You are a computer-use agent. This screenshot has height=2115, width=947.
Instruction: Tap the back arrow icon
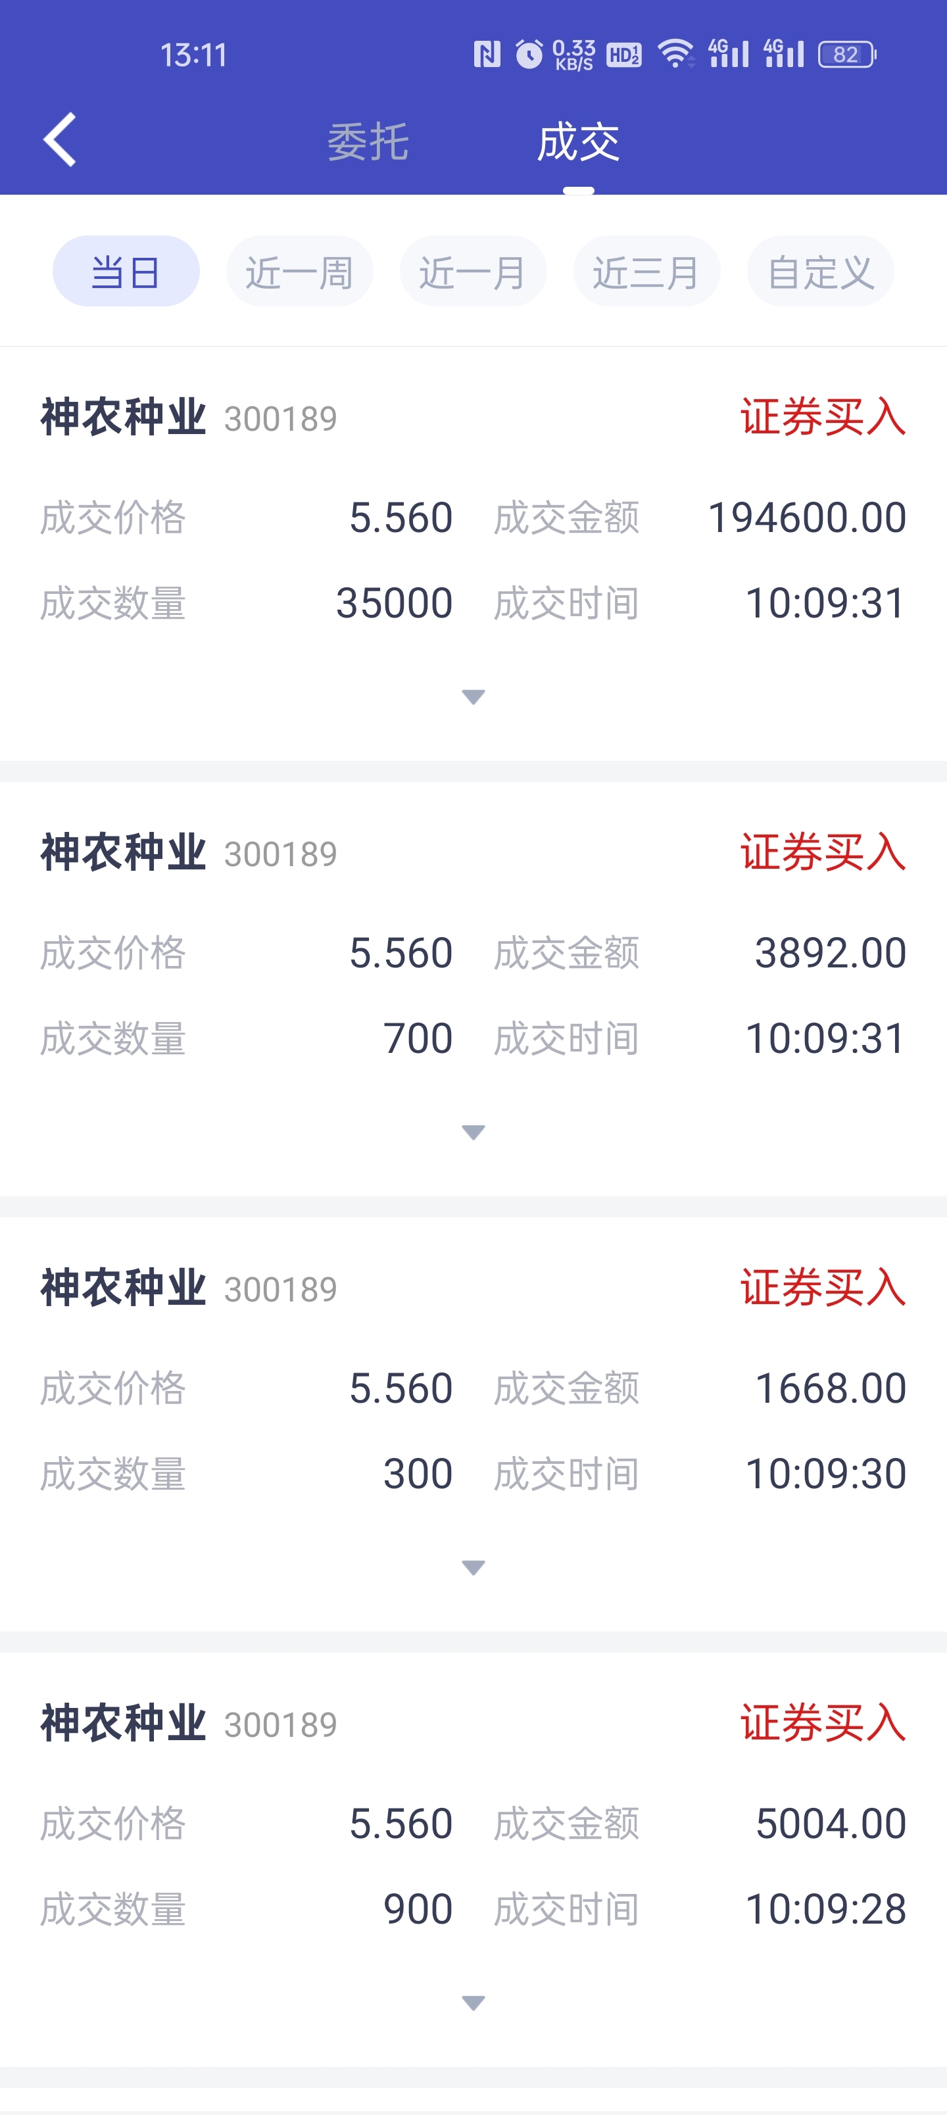point(60,139)
